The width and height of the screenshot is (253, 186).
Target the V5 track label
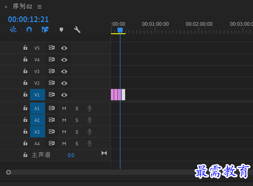[x=37, y=48]
